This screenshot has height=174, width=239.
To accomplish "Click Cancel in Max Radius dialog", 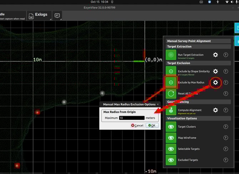I will pyautogui.click(x=137, y=125).
